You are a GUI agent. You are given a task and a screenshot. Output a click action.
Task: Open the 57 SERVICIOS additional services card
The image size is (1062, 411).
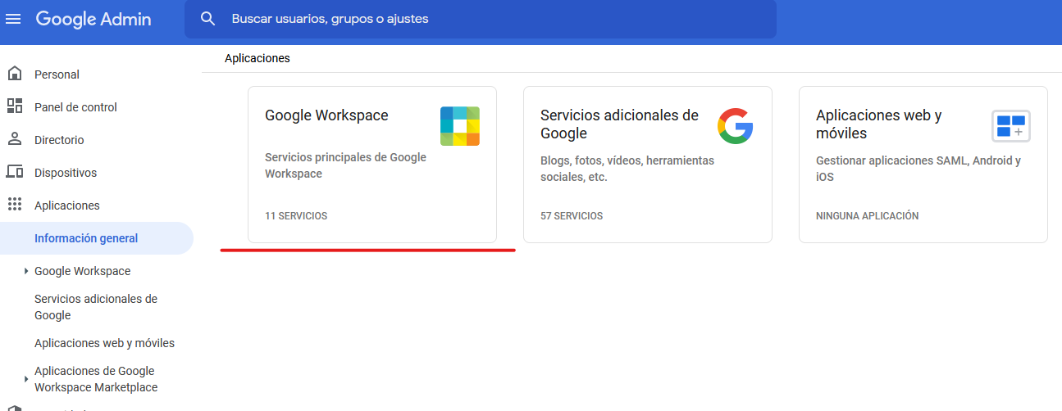tap(648, 165)
